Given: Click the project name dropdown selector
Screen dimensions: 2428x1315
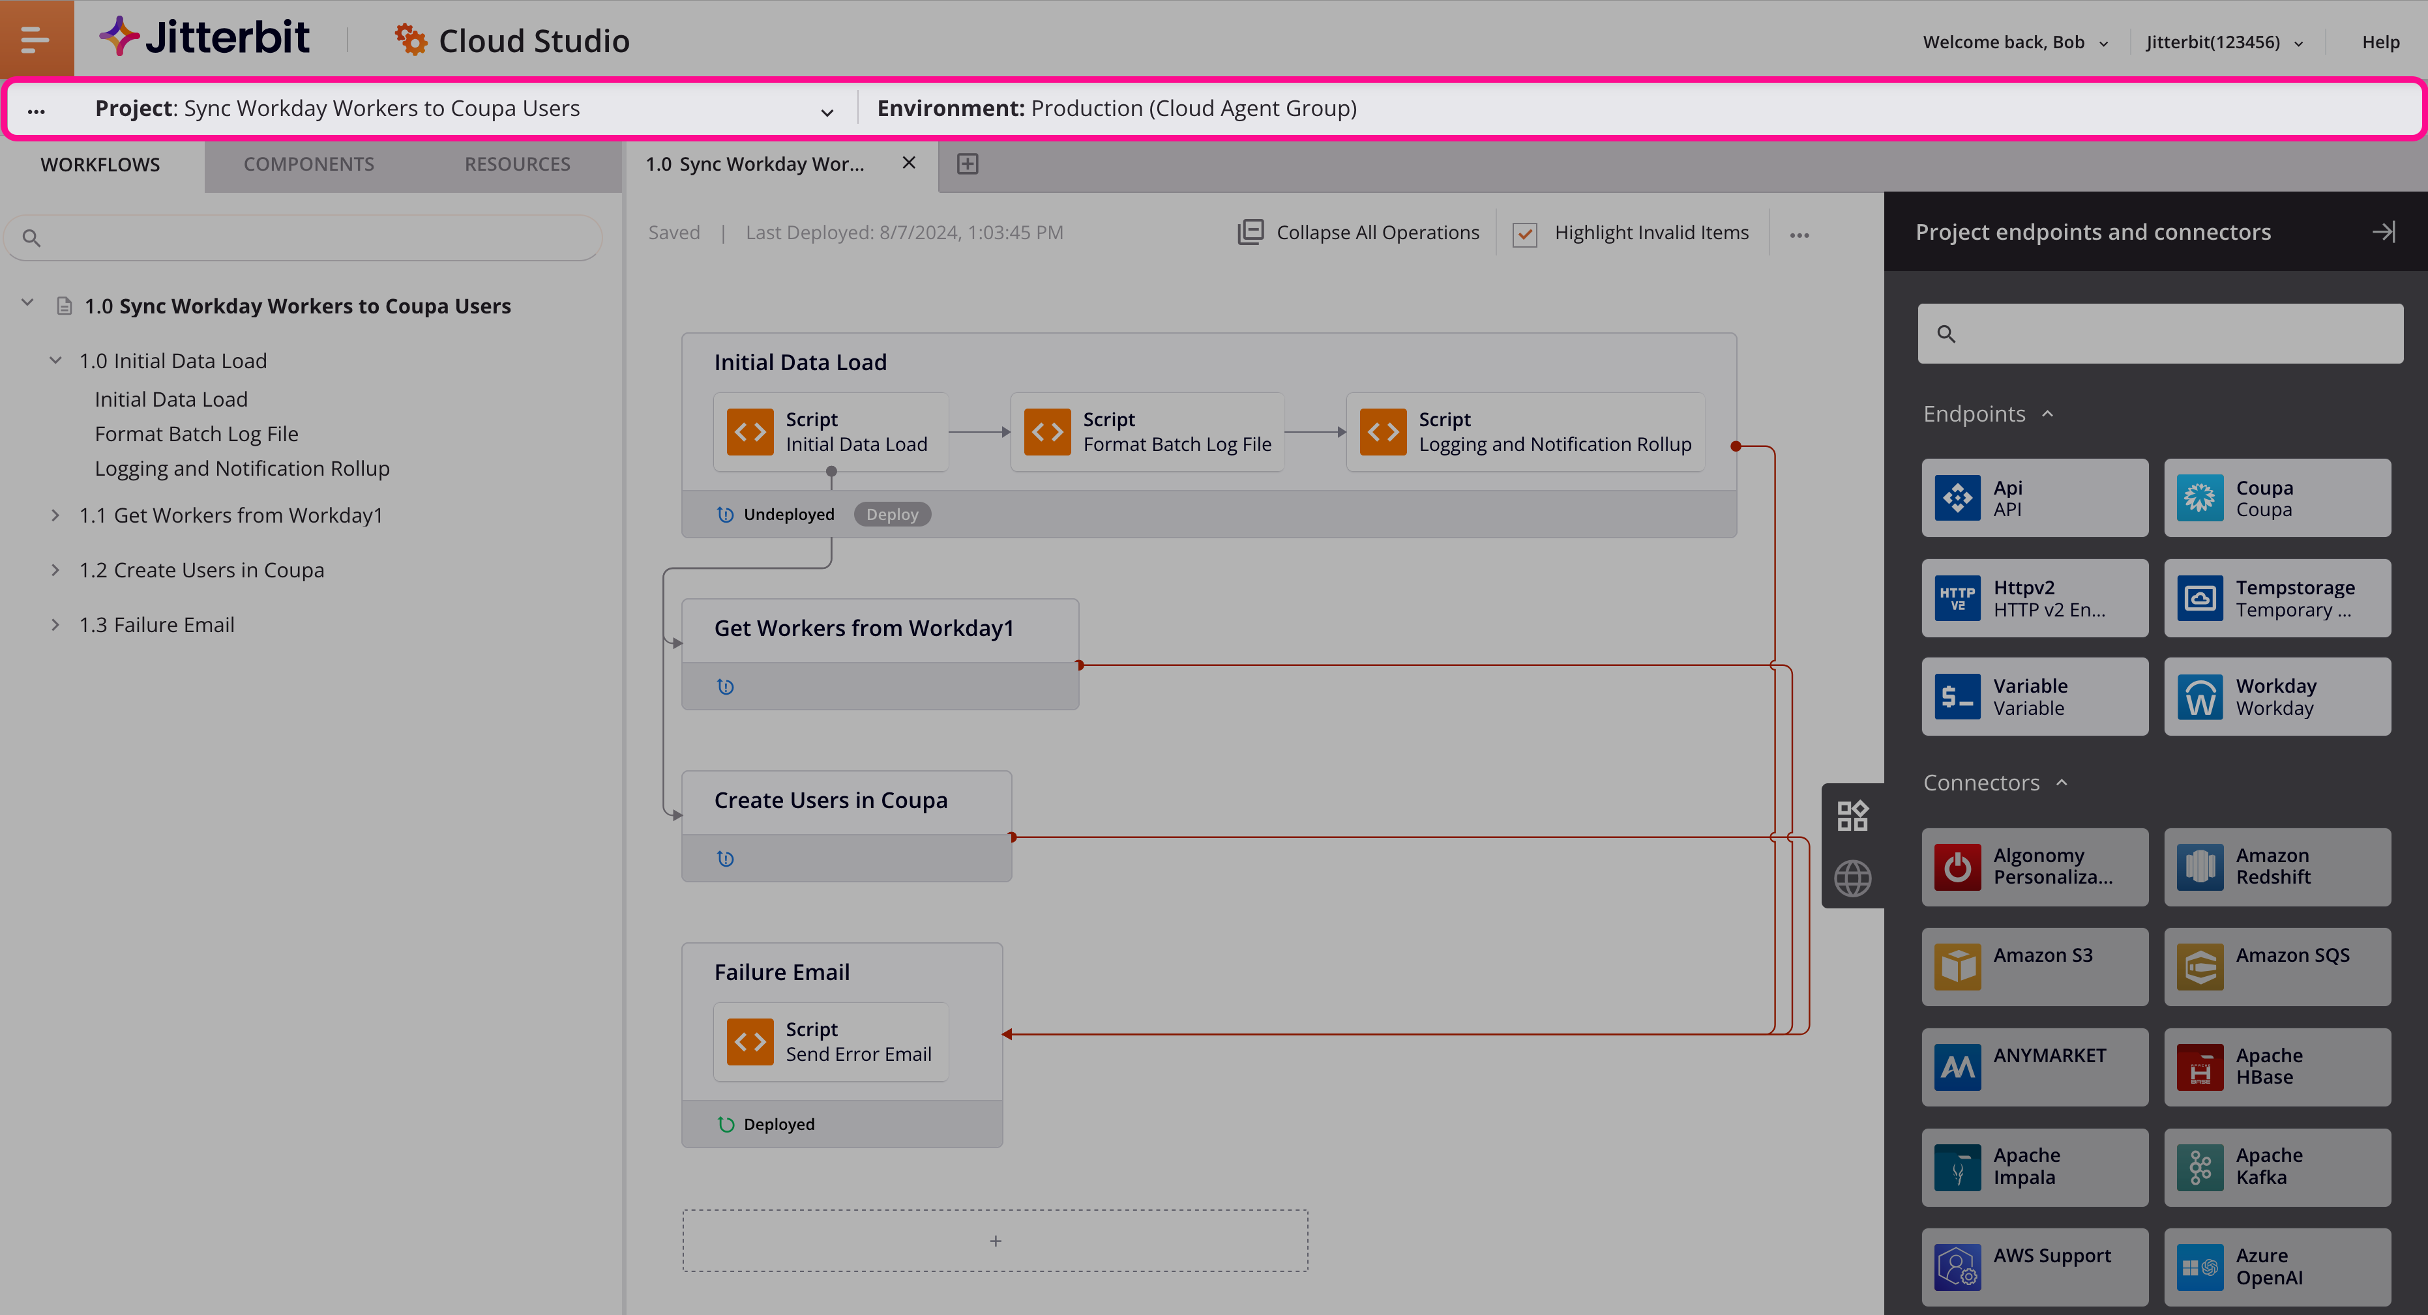Looking at the screenshot, I should 826,109.
